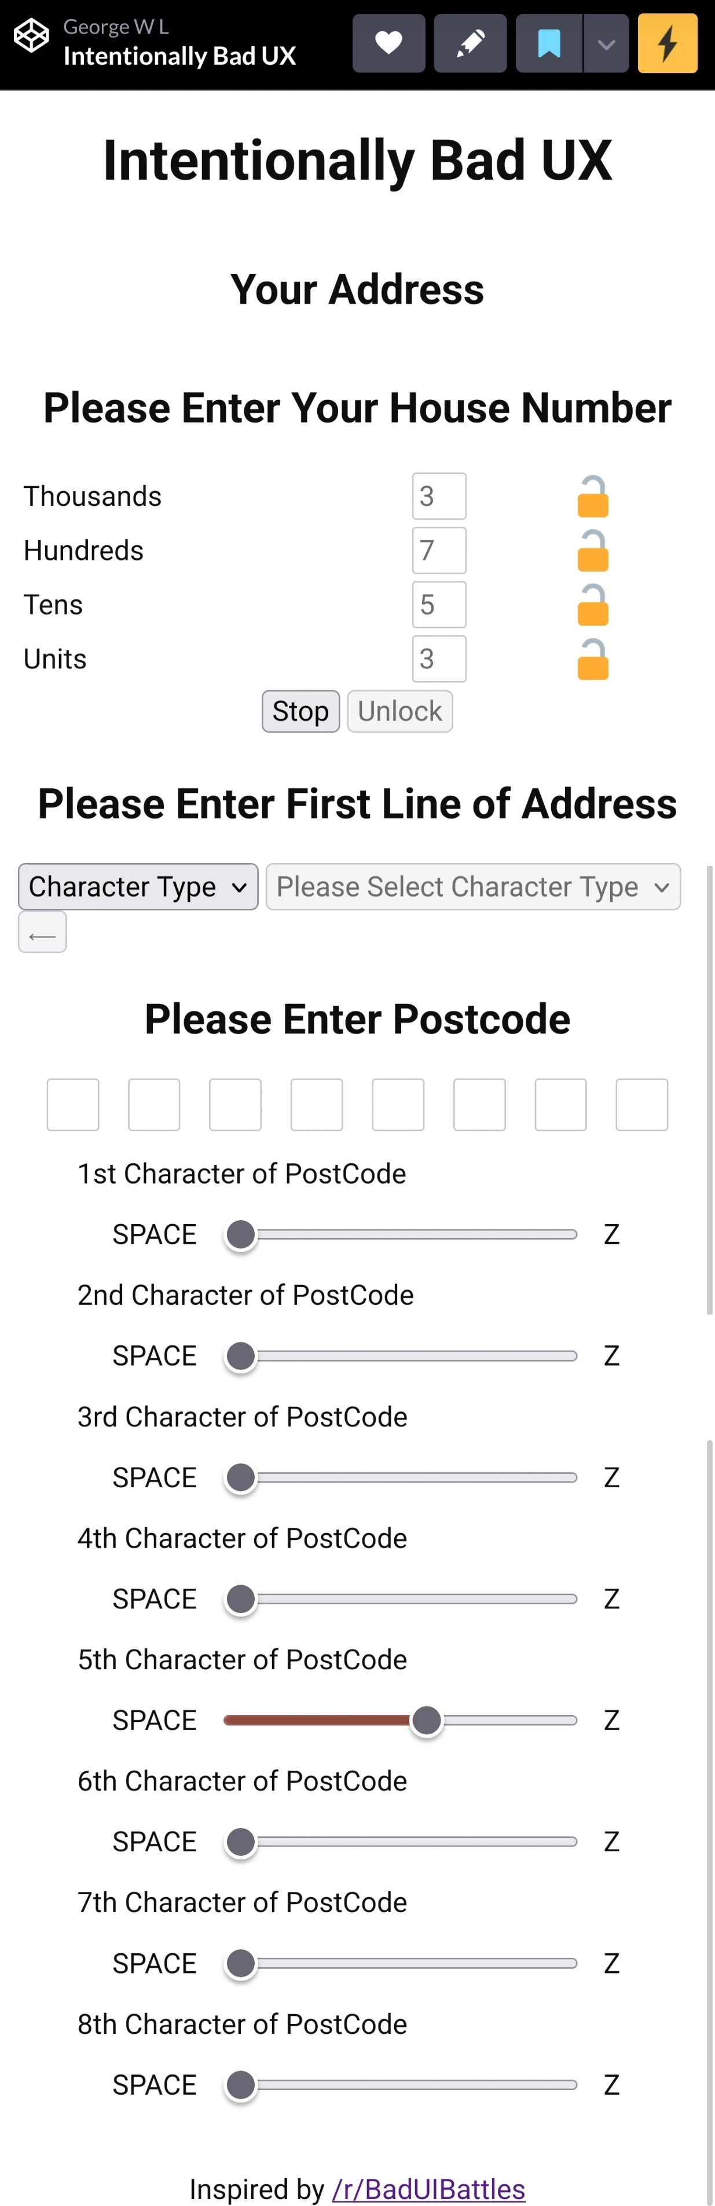Screen dimensions: 715x2206
Task: Click the Hundreds digit input showing 7
Action: 439,551
